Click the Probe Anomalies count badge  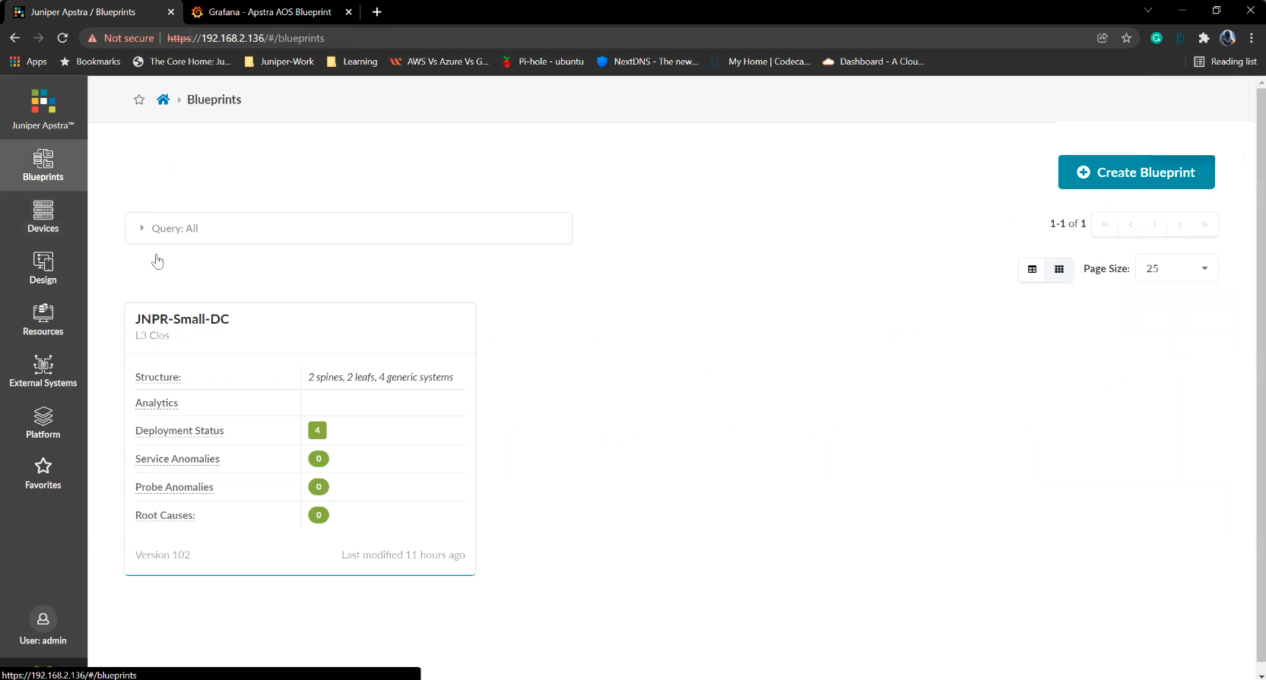[319, 487]
